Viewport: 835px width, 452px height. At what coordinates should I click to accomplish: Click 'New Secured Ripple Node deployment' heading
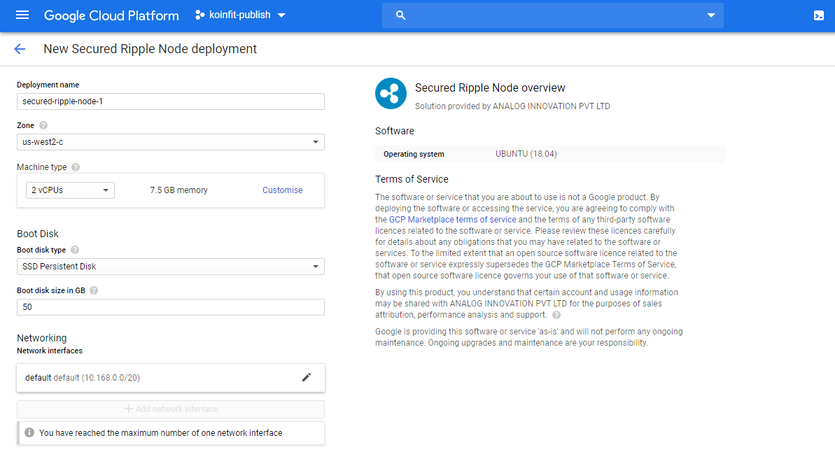coord(150,49)
